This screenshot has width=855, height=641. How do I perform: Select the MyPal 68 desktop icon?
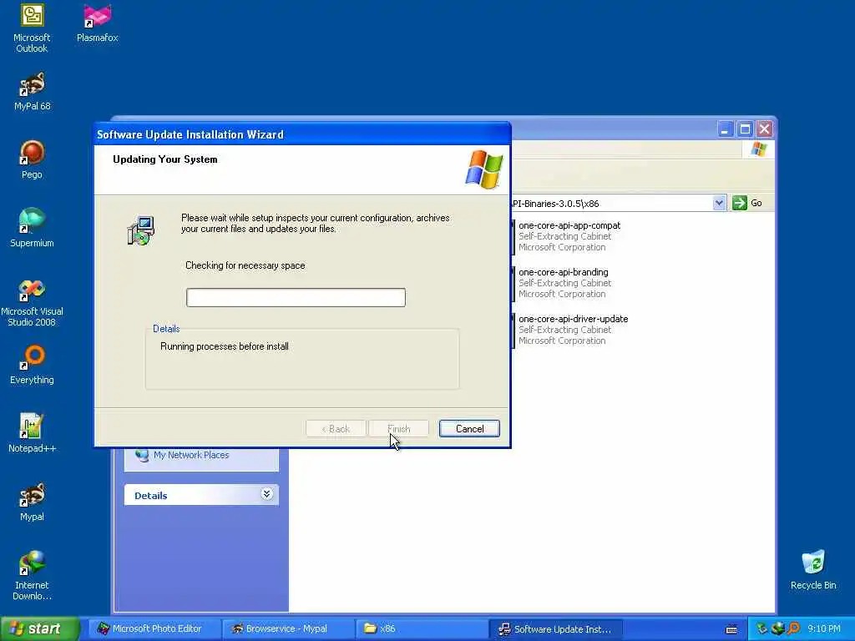coord(32,92)
